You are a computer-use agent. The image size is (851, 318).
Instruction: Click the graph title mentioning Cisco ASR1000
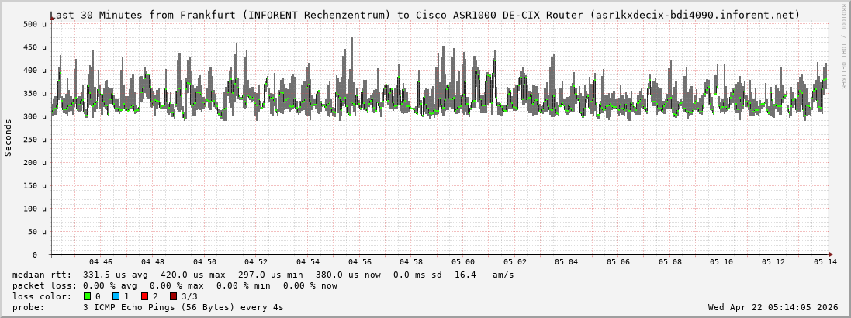(x=425, y=15)
